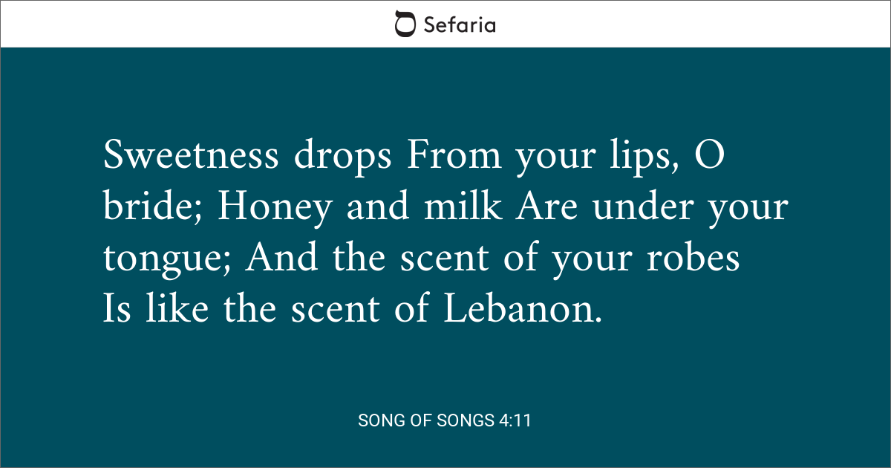
Task: Click the Sefaria logo icon
Action: tap(405, 24)
